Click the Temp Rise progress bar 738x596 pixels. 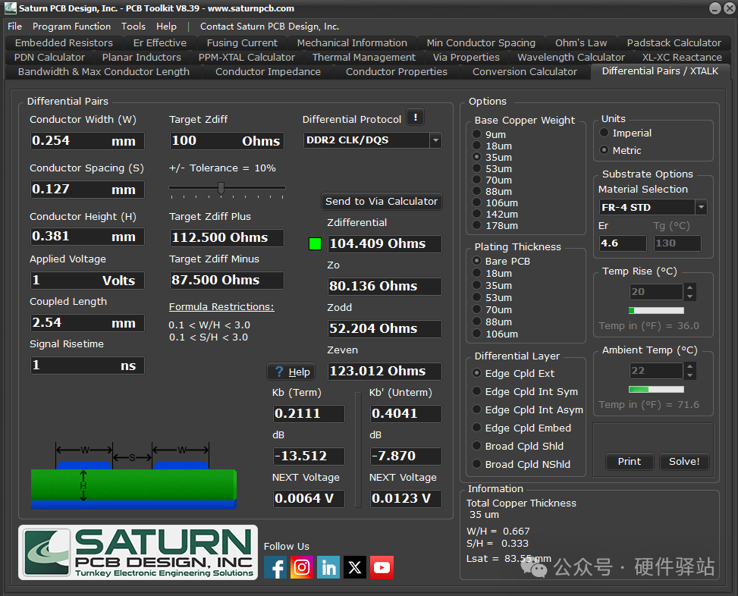[656, 310]
